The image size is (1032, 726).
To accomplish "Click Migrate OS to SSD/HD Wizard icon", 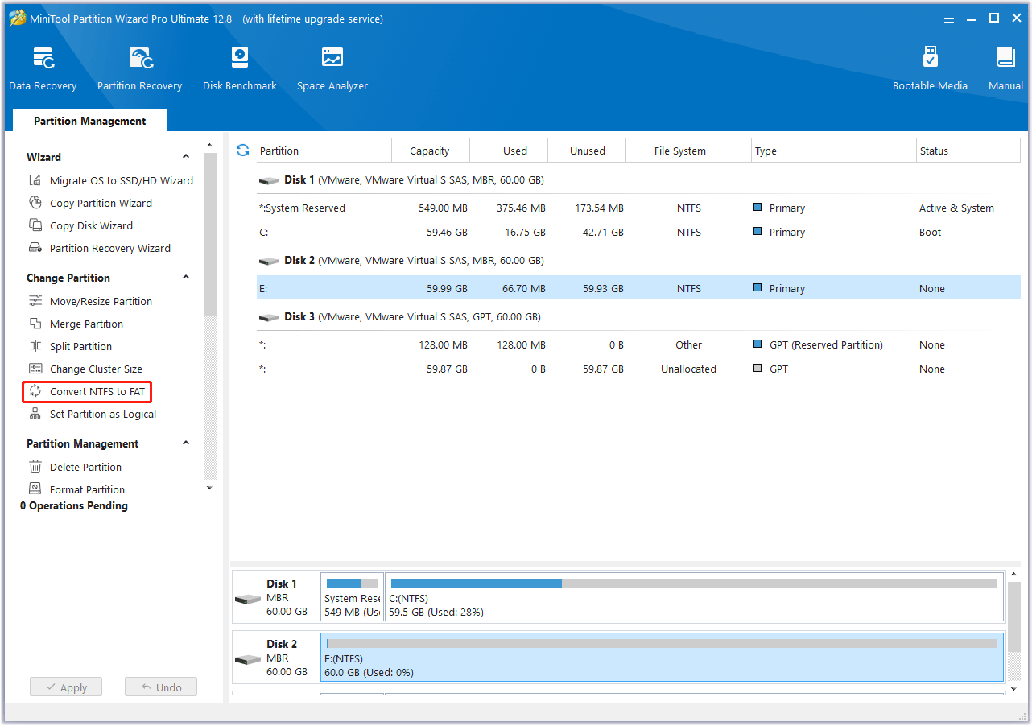I will pos(35,180).
